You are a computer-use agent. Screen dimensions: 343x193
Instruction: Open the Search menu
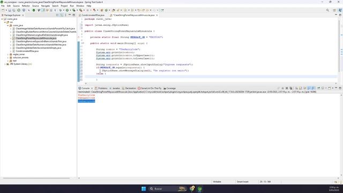pos(55,6)
